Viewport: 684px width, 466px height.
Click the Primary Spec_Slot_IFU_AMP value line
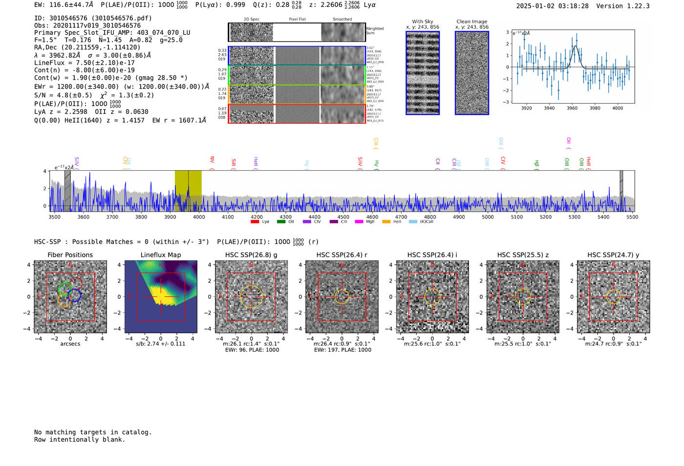[x=112, y=33]
